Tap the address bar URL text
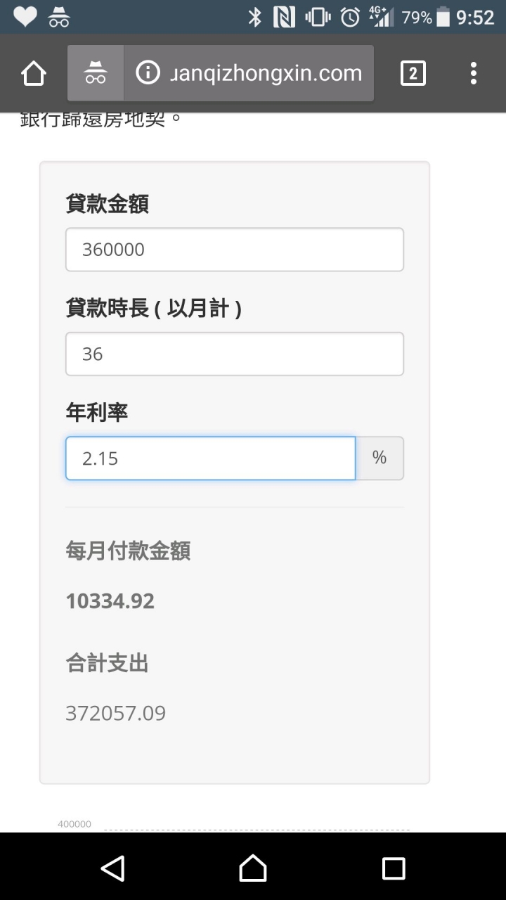The height and width of the screenshot is (900, 506). pos(266,73)
